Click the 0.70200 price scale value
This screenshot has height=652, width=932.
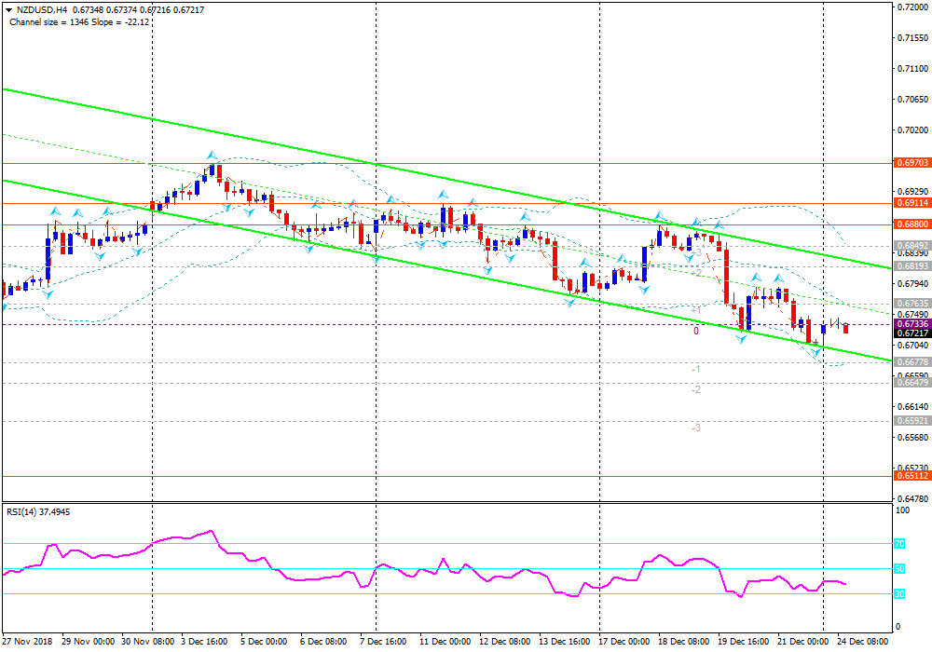[912, 129]
